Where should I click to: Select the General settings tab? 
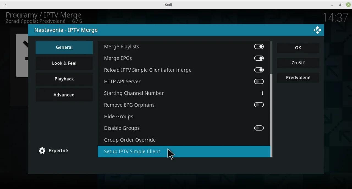[x=64, y=47]
